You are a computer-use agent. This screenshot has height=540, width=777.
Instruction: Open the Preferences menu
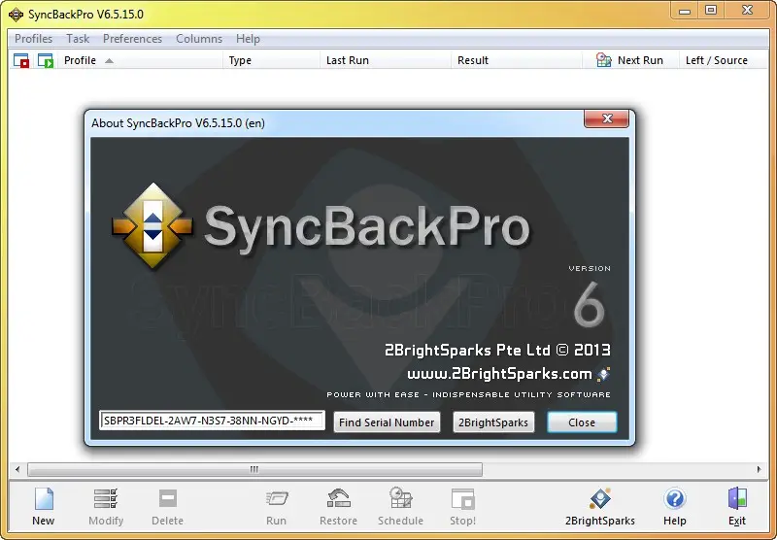(132, 39)
